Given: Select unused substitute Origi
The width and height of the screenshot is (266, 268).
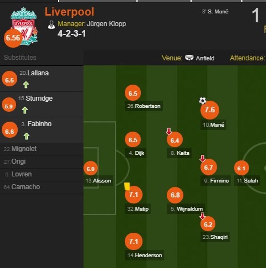Looking at the screenshot, I should (18, 161).
